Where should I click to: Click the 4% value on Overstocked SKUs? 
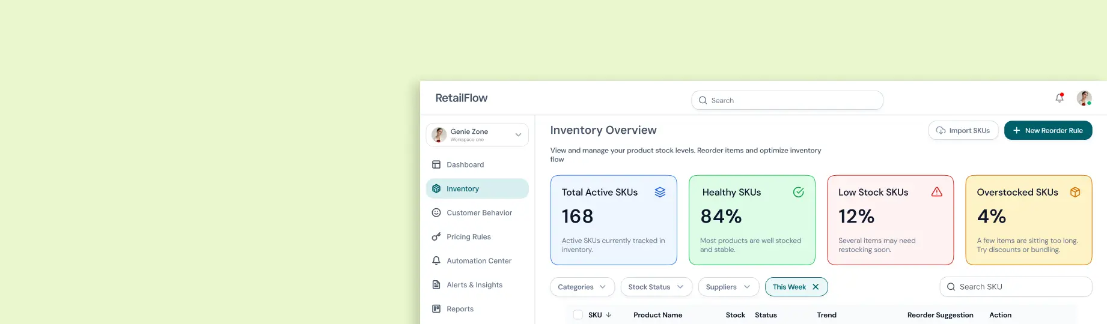click(992, 216)
